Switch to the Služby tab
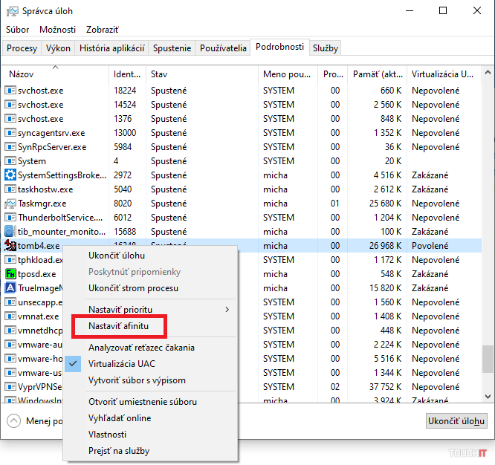The width and height of the screenshot is (495, 465). [x=326, y=48]
